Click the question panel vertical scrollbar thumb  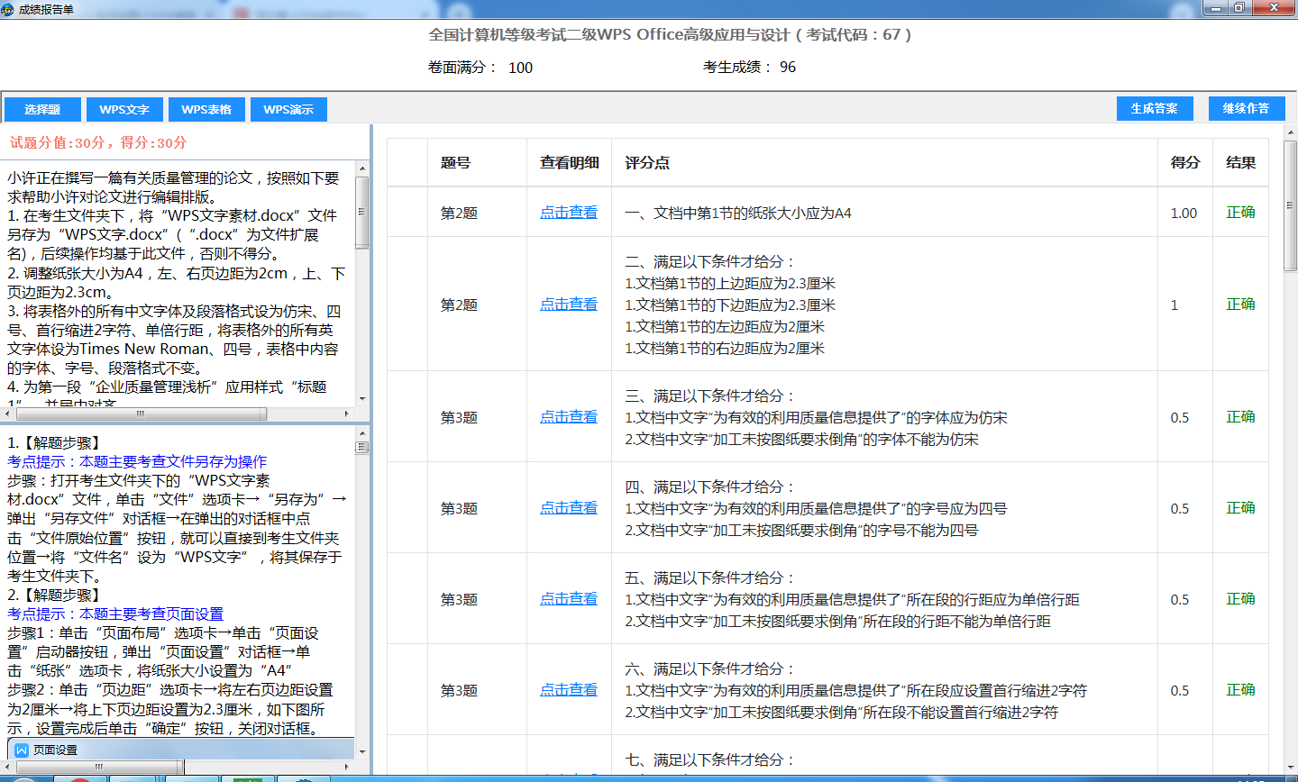362,212
